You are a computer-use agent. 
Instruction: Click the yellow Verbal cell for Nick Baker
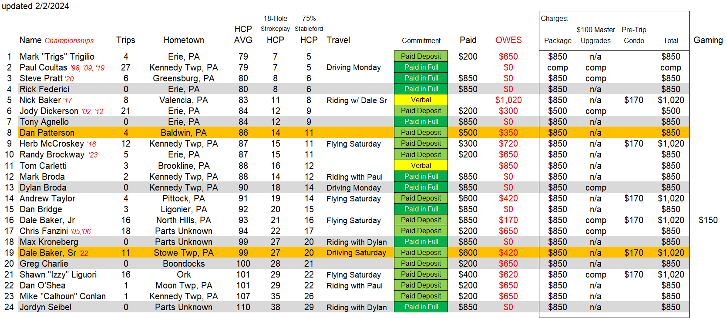click(x=421, y=100)
